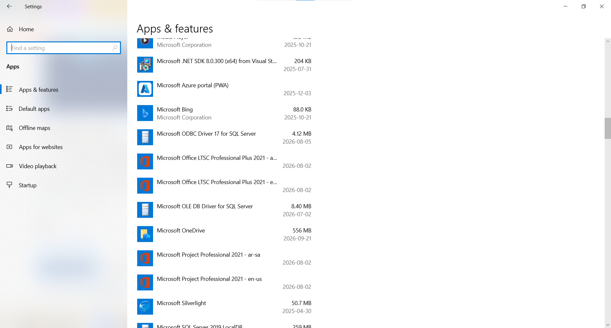Click the ODBC Driver 17 icon
The image size is (611, 328).
point(145,137)
